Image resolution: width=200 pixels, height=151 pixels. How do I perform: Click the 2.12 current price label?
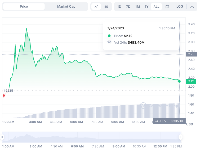191,81
